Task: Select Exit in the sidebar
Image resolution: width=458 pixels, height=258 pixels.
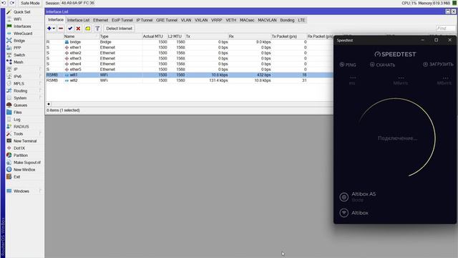Action: tap(16, 177)
